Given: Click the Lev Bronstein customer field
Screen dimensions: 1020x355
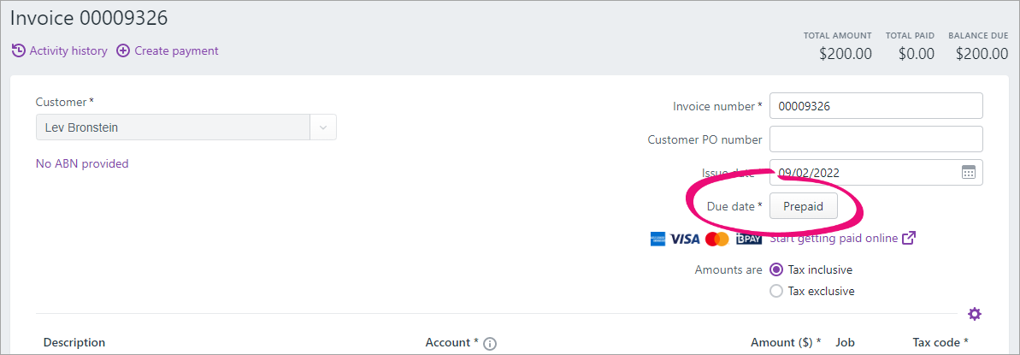Looking at the screenshot, I should [173, 127].
